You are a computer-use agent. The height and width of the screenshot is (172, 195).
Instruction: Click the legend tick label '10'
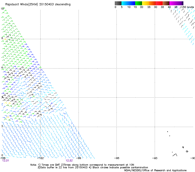click(x=129, y=7)
